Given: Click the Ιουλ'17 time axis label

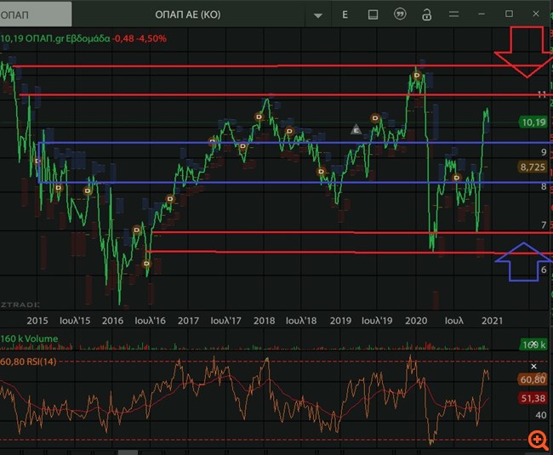Looking at the screenshot, I should 225,321.
